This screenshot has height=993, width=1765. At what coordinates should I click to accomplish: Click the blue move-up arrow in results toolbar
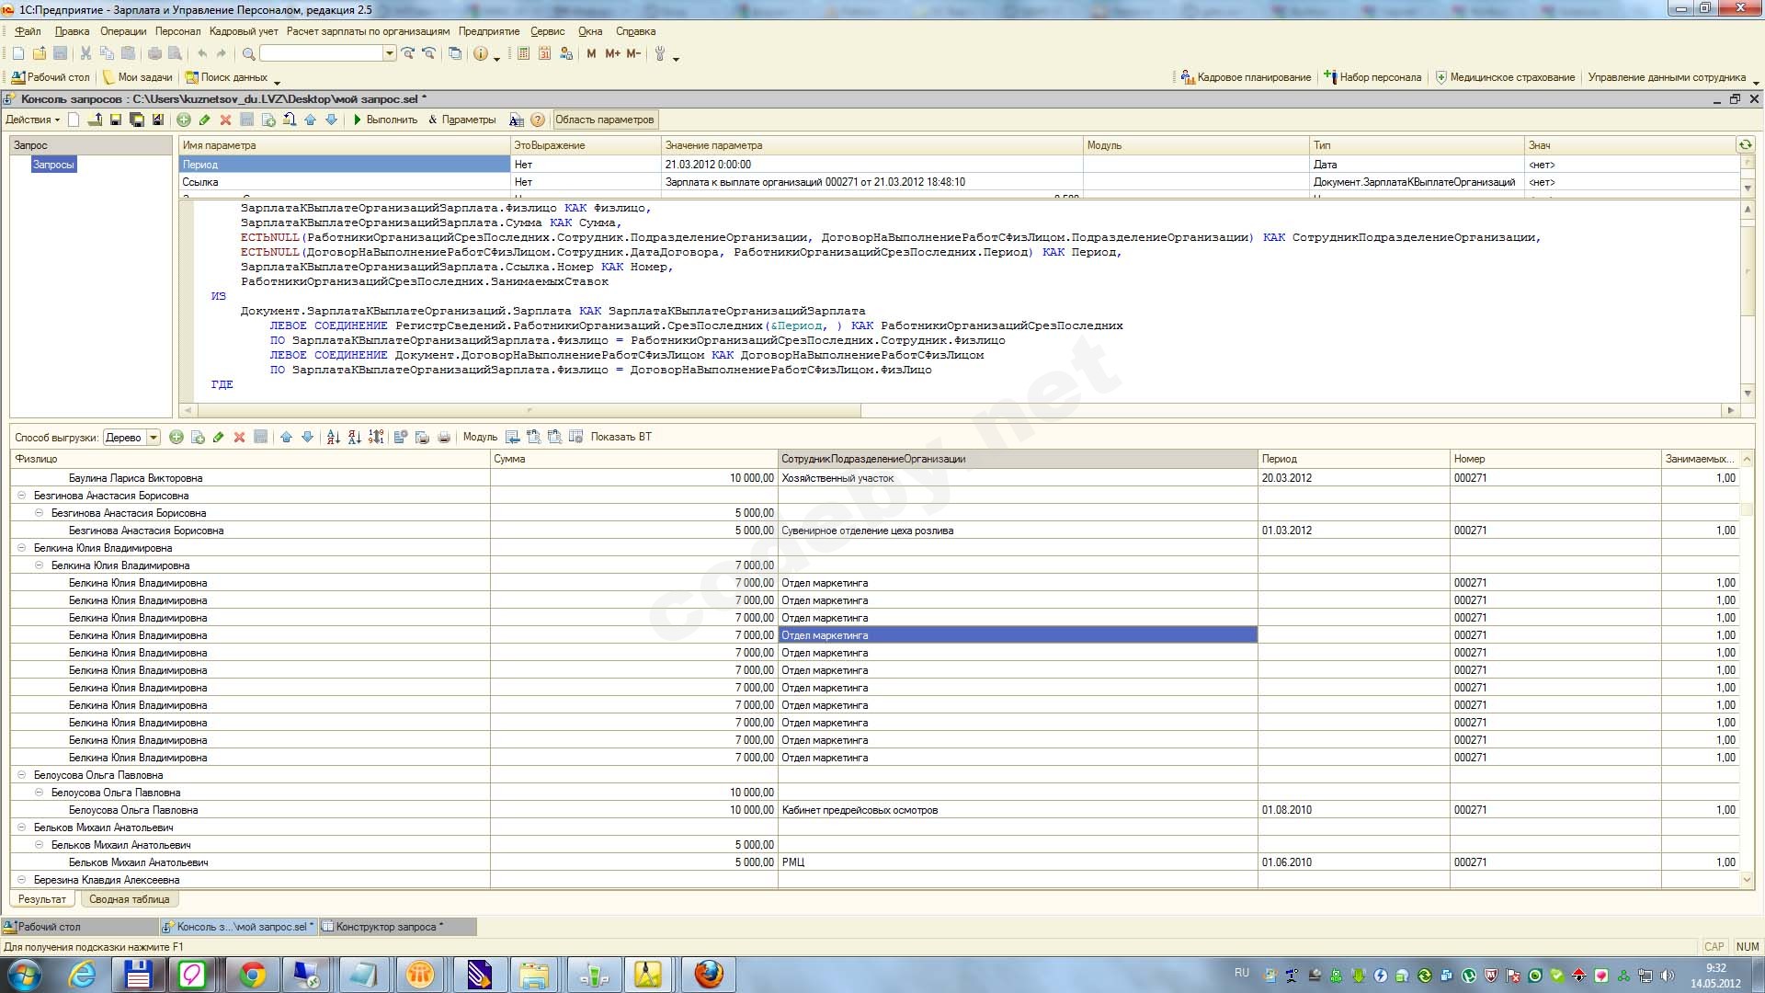pos(286,437)
